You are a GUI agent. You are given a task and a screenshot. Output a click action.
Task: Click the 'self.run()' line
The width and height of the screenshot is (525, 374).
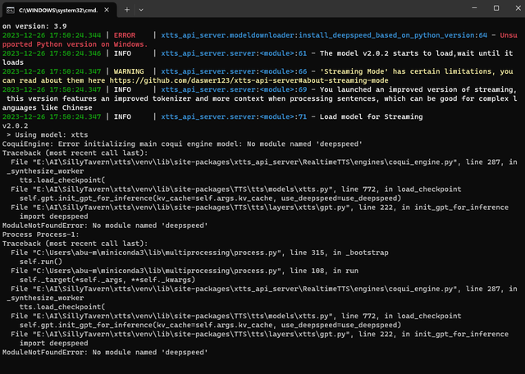point(41,262)
